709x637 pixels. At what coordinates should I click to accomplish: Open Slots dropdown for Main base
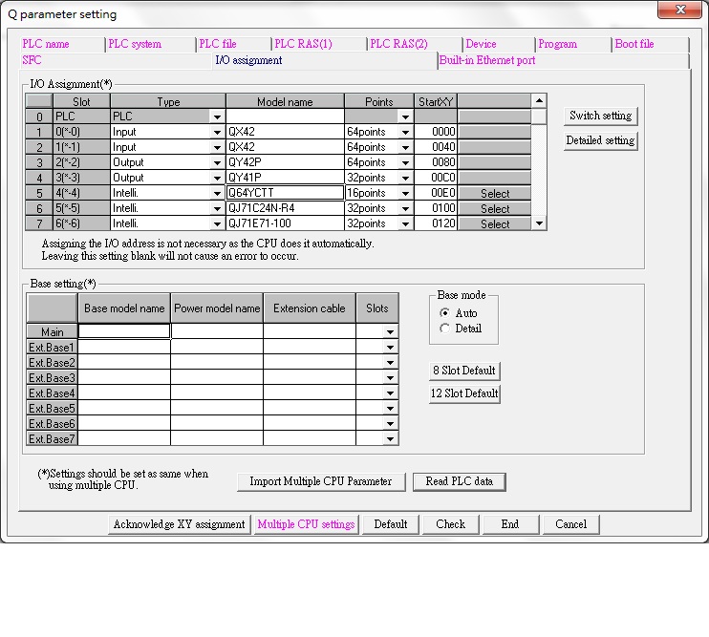(x=390, y=332)
